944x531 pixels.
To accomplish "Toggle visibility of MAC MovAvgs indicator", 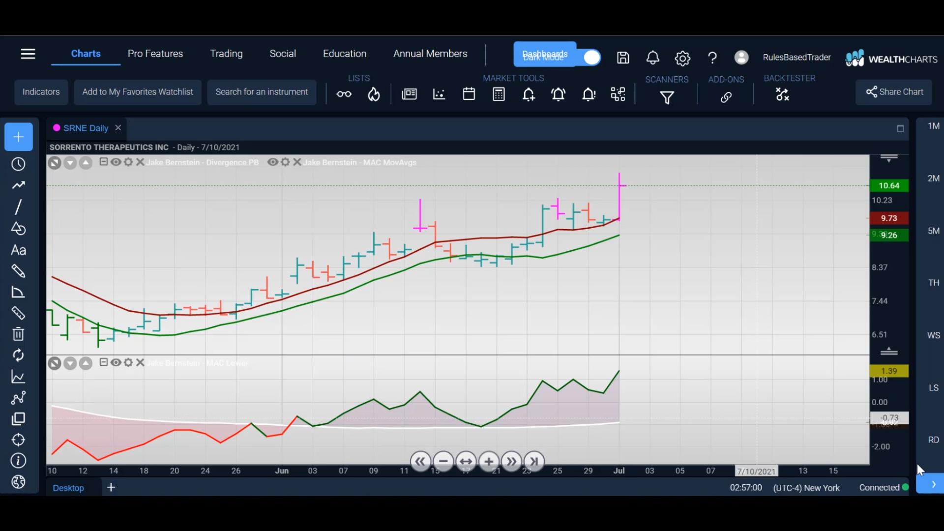I will click(x=273, y=162).
